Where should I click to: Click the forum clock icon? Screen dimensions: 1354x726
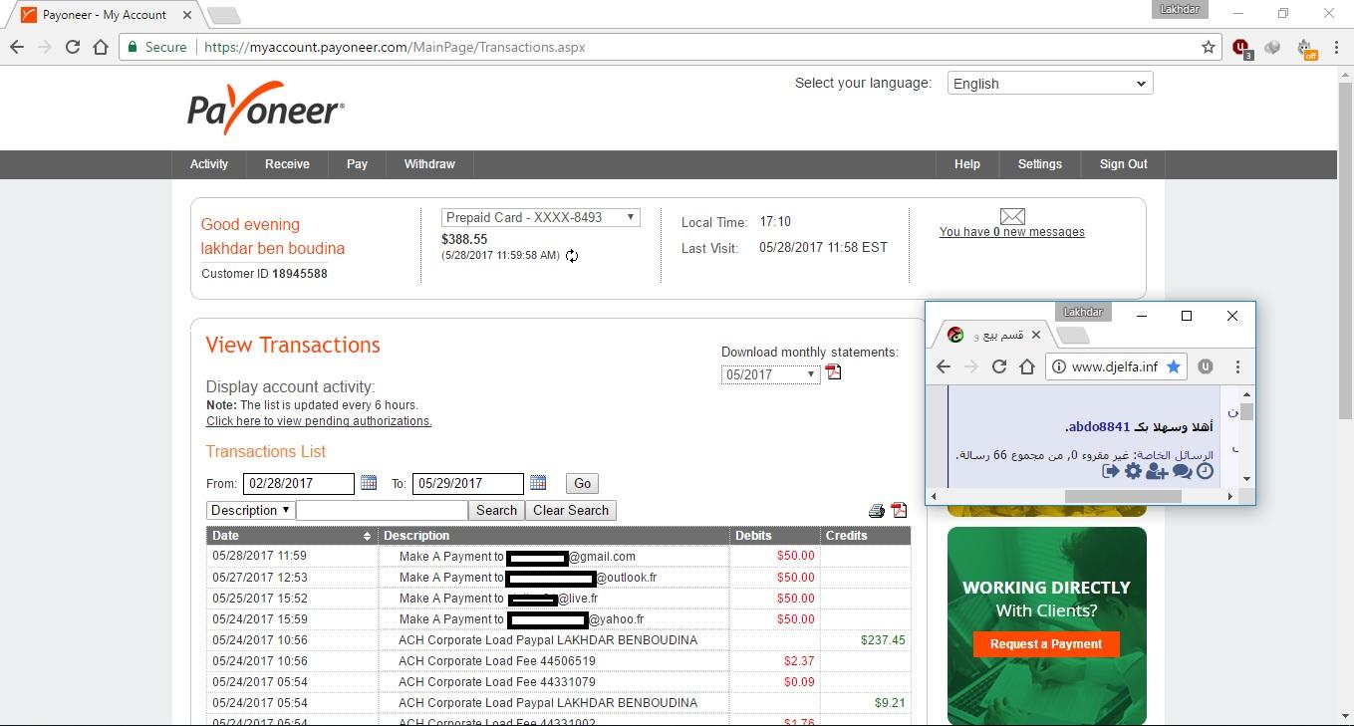1205,471
